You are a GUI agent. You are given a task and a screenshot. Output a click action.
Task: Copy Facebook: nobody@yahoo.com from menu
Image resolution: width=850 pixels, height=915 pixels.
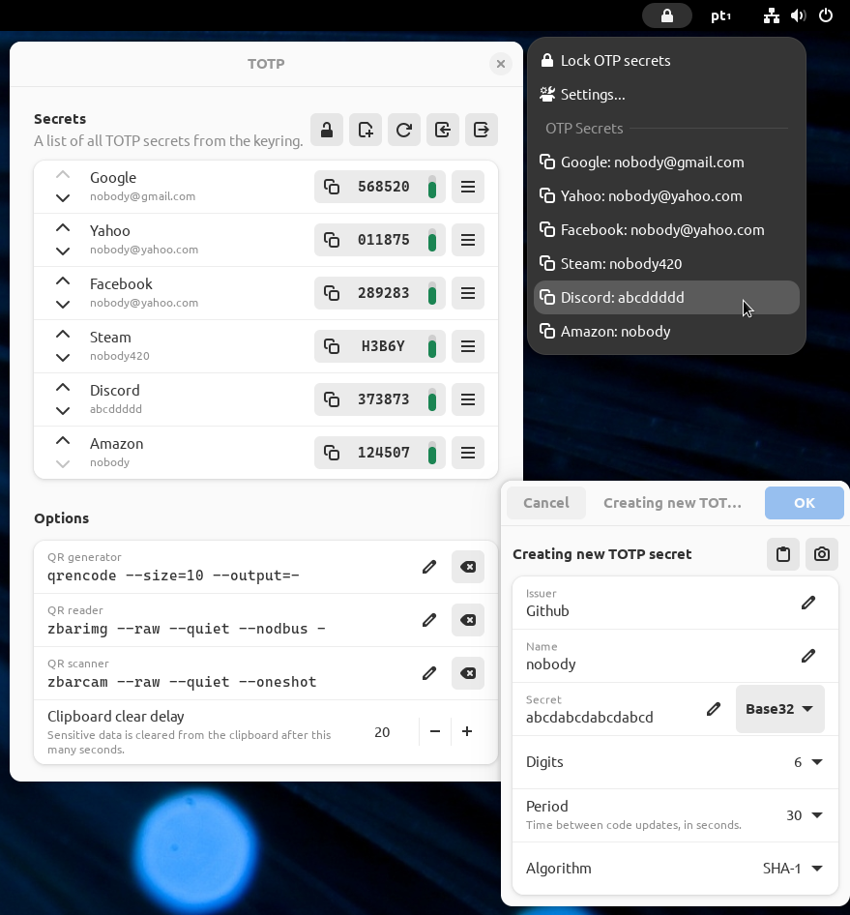coord(666,230)
